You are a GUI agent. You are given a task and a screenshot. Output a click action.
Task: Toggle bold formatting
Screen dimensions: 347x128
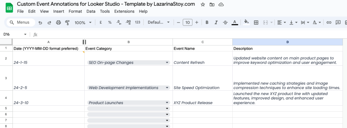207,23
